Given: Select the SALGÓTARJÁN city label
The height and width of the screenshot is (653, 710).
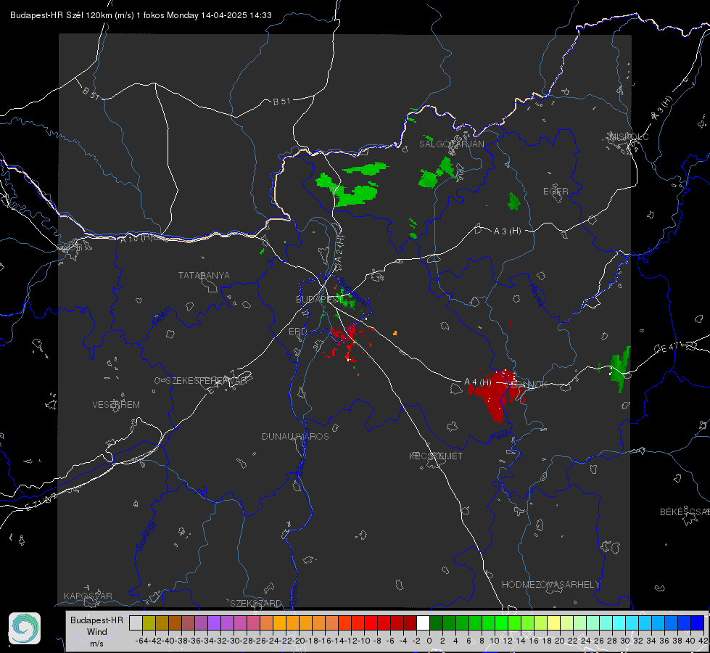Looking at the screenshot, I should pyautogui.click(x=451, y=144).
